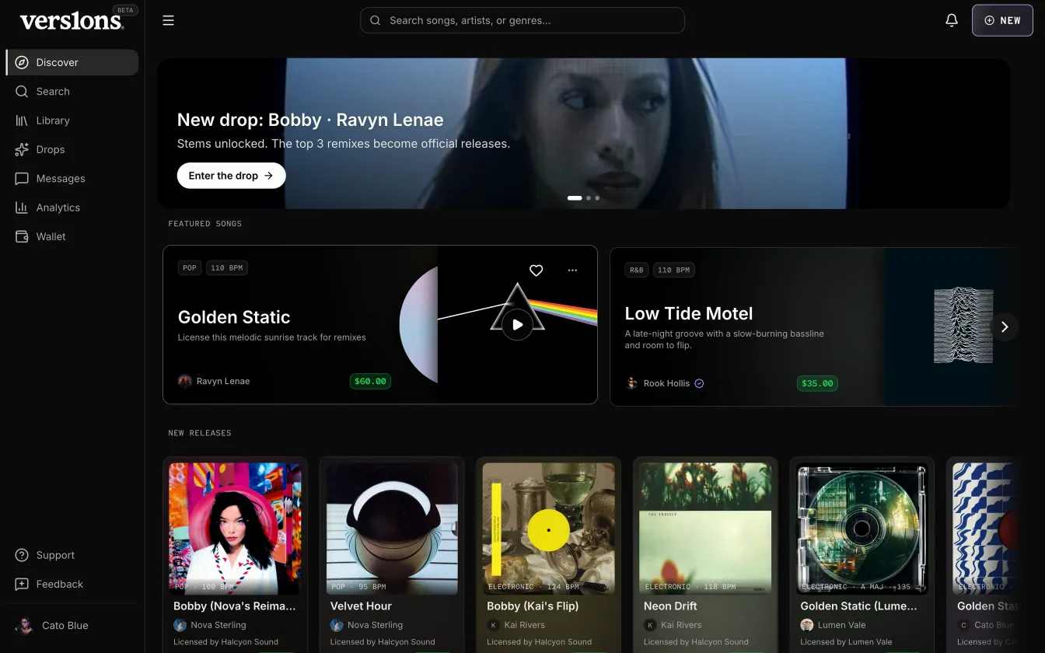View Analytics page
Image resolution: width=1045 pixels, height=653 pixels.
(x=72, y=208)
